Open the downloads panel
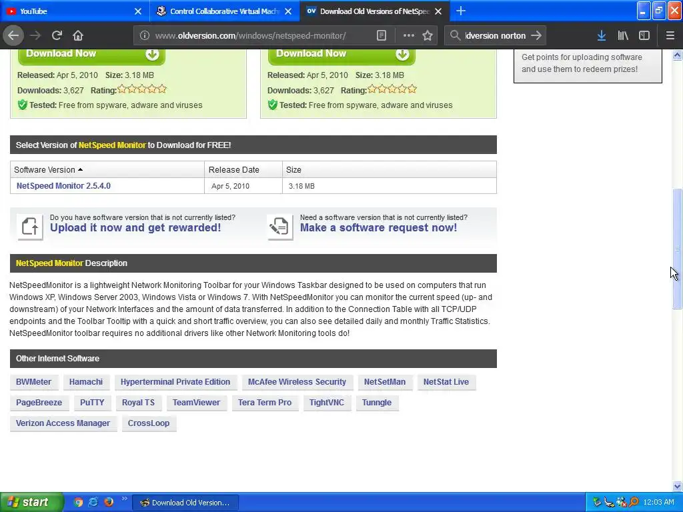This screenshot has height=512, width=683. [601, 35]
